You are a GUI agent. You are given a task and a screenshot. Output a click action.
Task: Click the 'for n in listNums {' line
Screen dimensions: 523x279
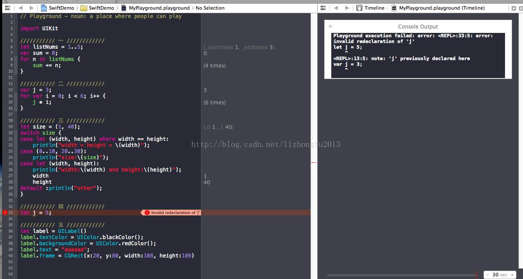coord(50,59)
